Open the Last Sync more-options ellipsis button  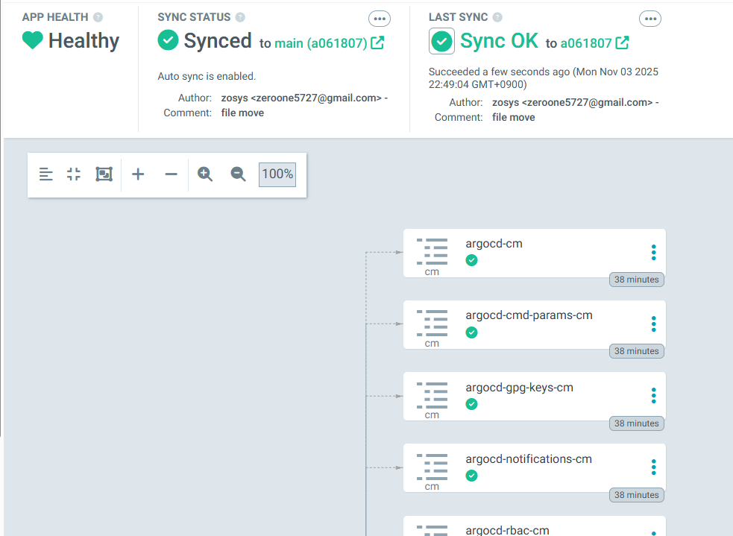[x=650, y=19]
